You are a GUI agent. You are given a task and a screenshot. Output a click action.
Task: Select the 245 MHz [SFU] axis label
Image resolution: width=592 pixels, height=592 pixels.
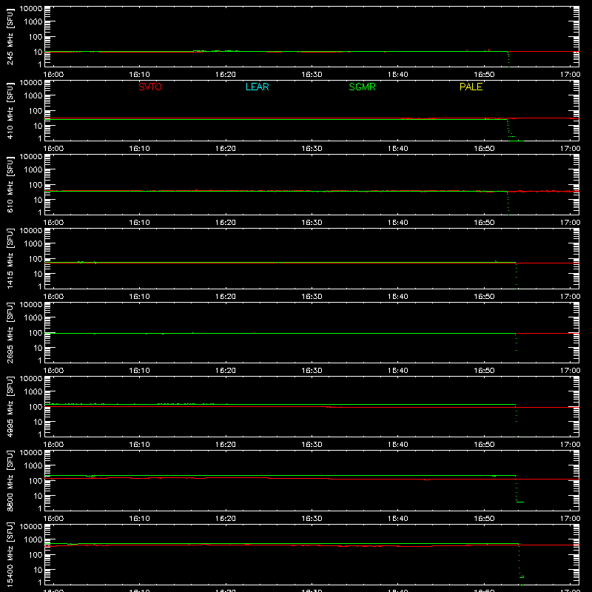pos(10,36)
